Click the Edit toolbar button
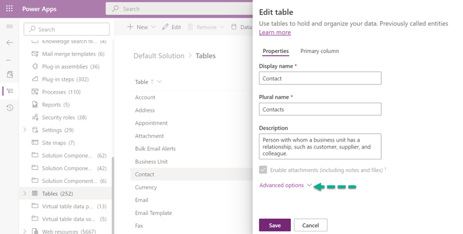This screenshot has width=463, height=234. tap(172, 27)
